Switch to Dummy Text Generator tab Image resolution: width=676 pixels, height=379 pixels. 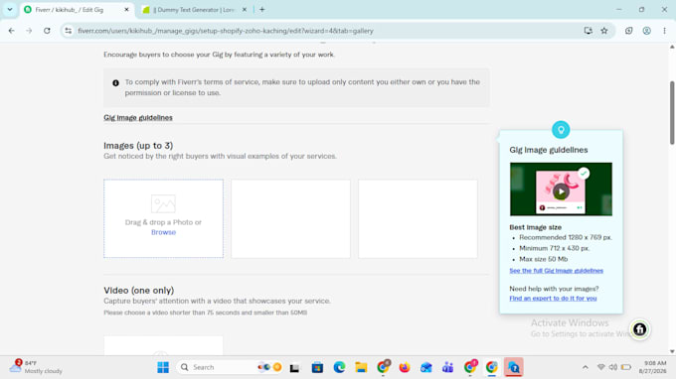point(194,10)
